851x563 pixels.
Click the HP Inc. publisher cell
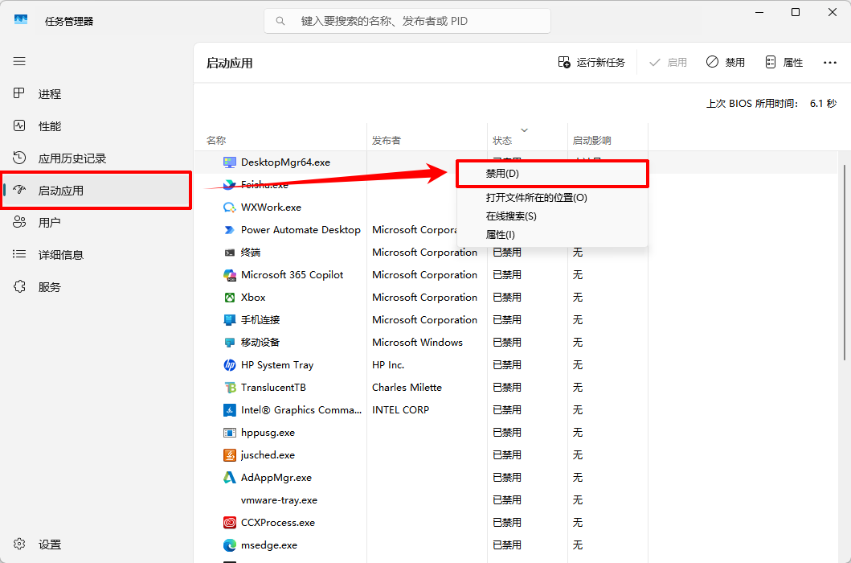[x=388, y=365]
